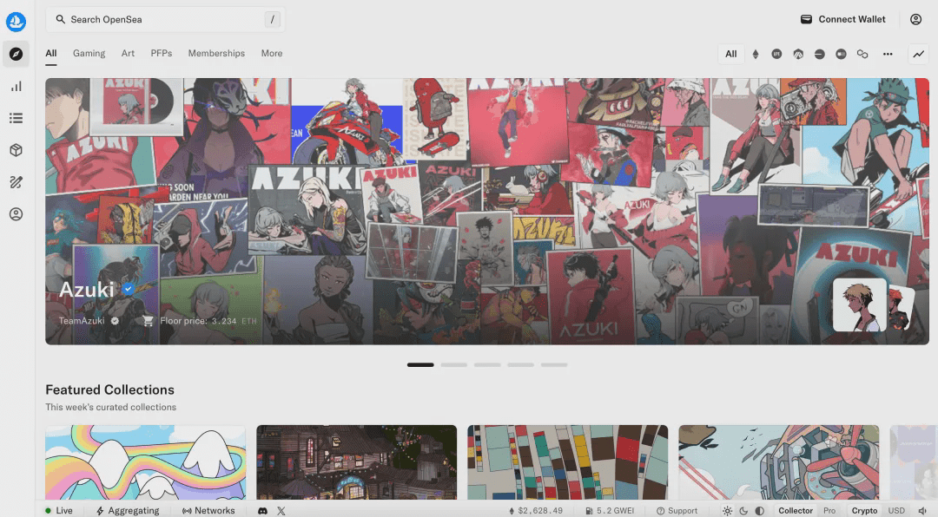This screenshot has height=517, width=938.
Task: Show first carousel slide indicator
Action: click(x=420, y=364)
